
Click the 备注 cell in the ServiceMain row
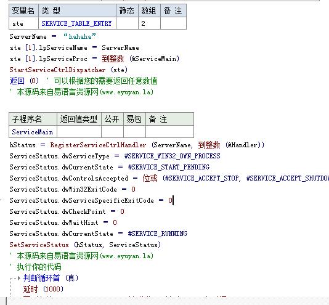(169, 132)
